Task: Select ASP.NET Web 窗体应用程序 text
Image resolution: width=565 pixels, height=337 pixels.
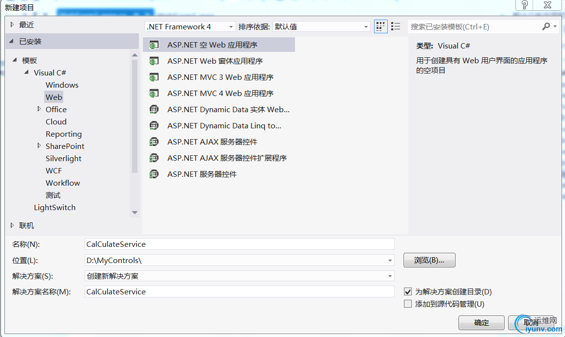Action: 215,61
